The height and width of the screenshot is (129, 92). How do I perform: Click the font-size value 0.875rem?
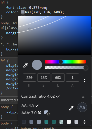click(x=37, y=8)
